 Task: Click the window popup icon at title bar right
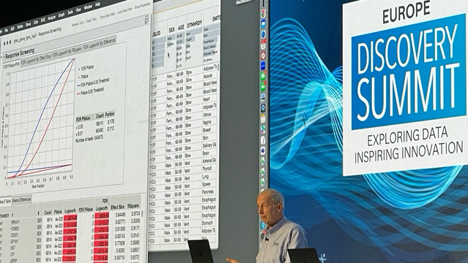(146, 20)
